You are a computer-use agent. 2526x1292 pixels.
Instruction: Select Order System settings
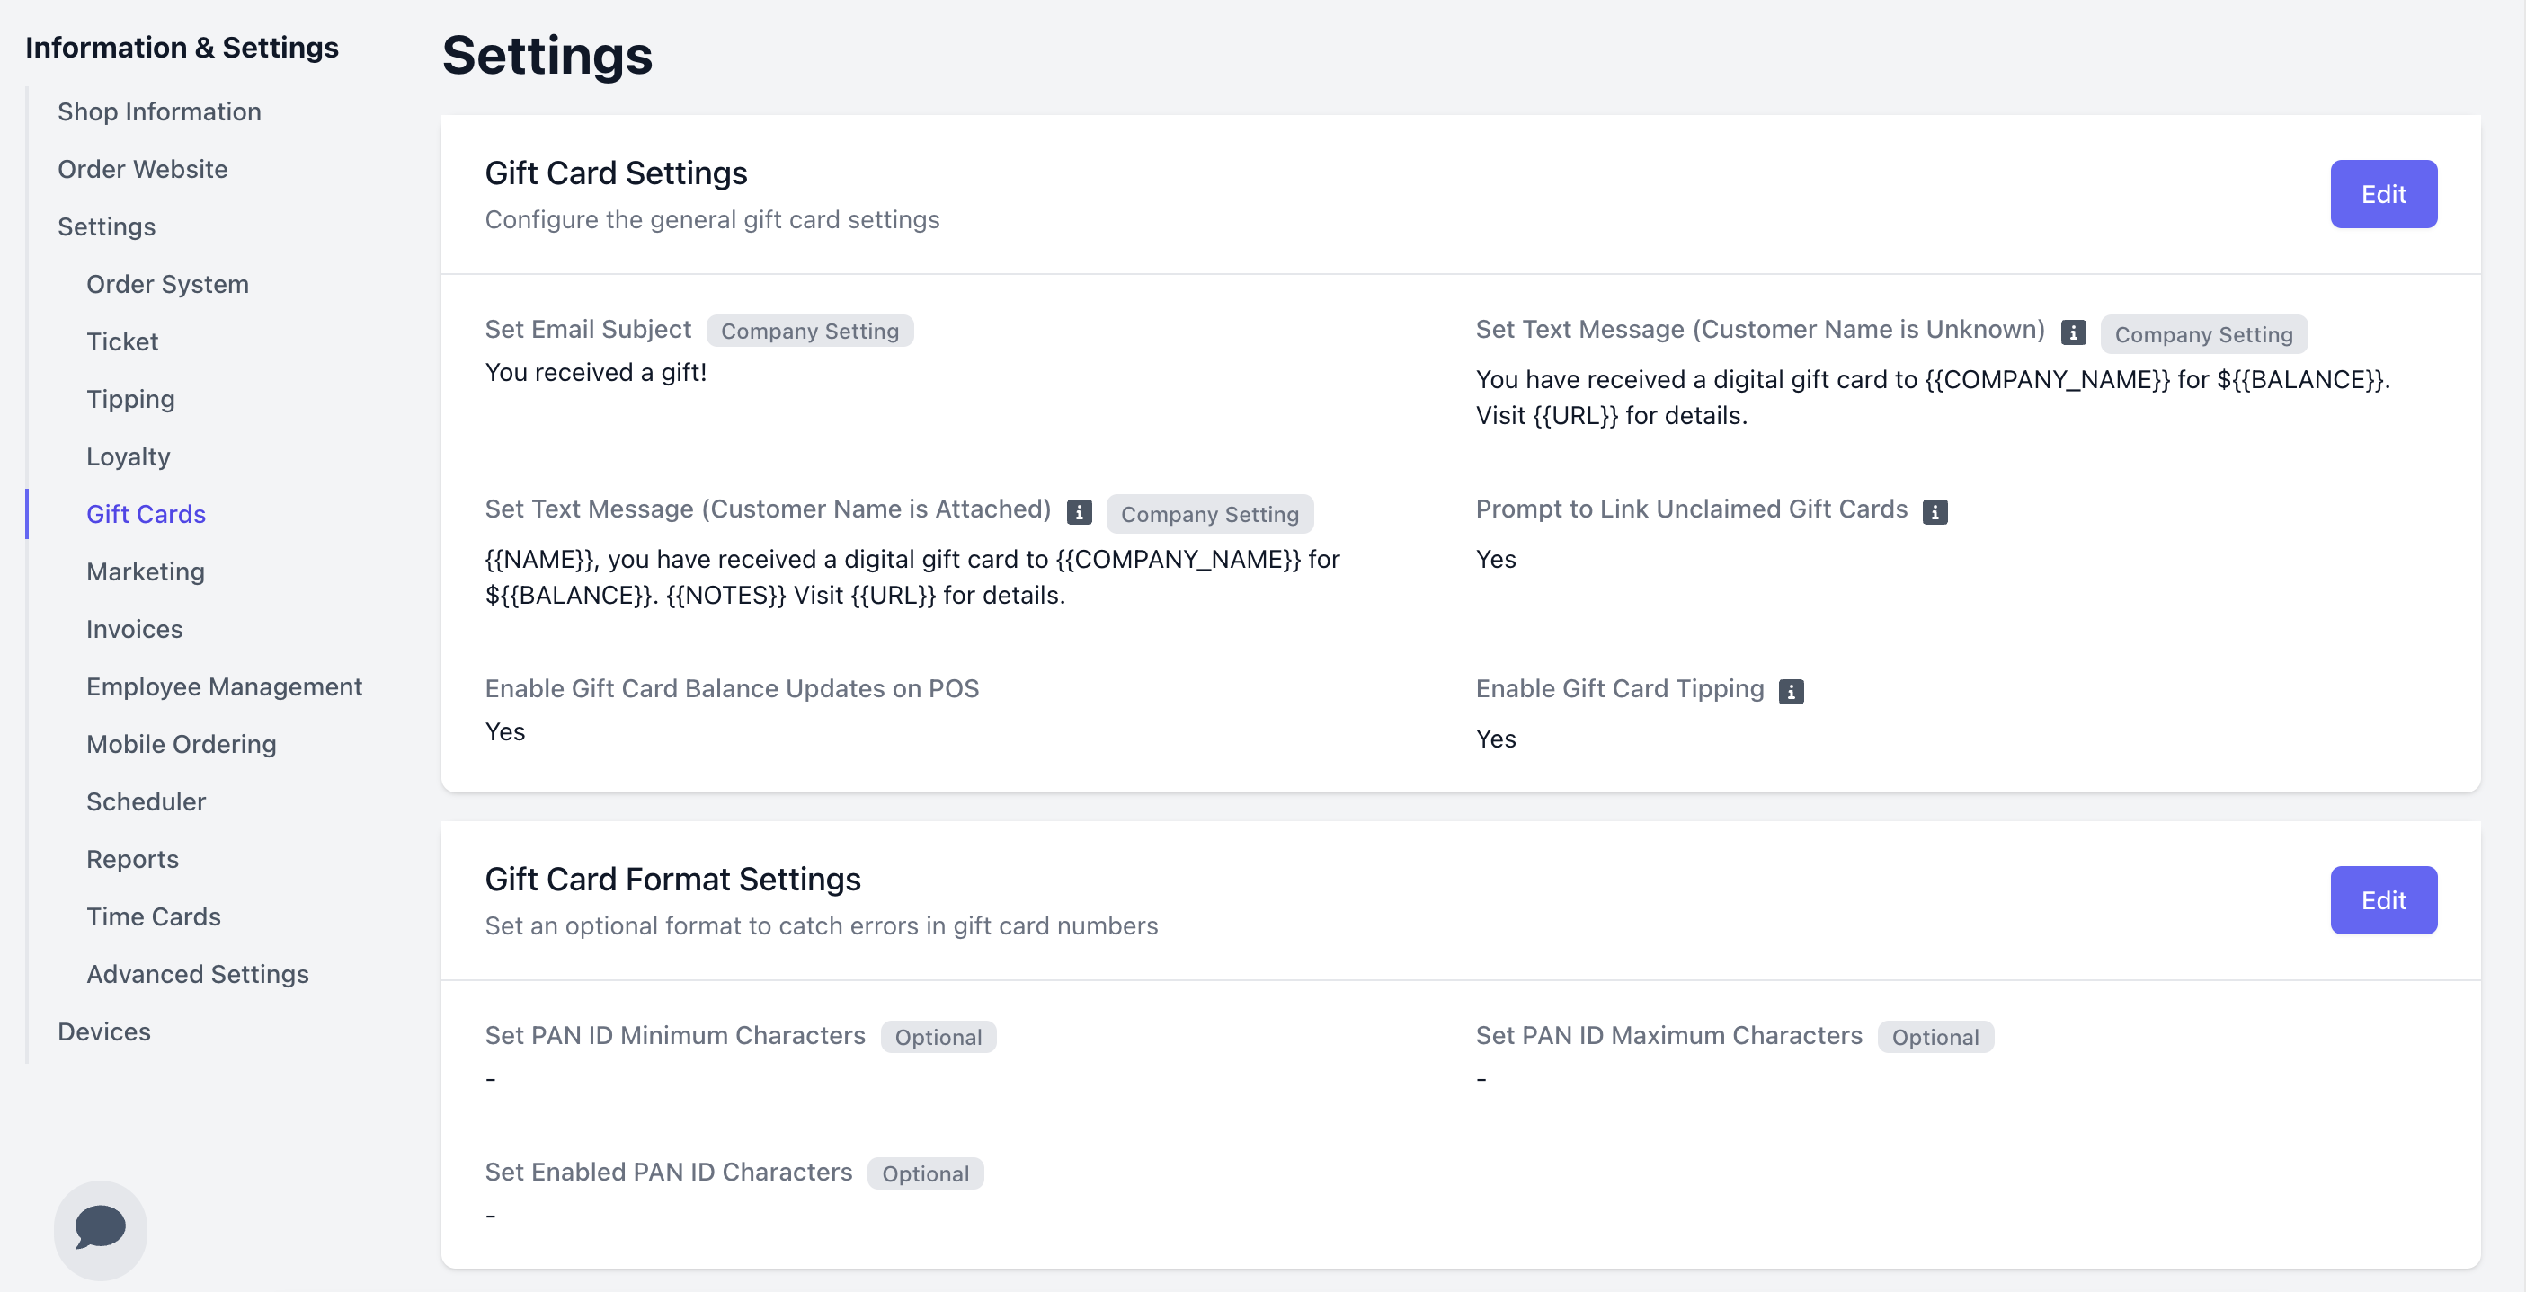click(x=166, y=284)
